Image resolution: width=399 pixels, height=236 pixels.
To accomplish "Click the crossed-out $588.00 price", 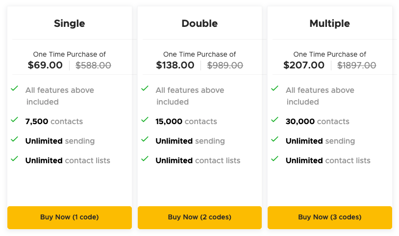I will pyautogui.click(x=94, y=65).
